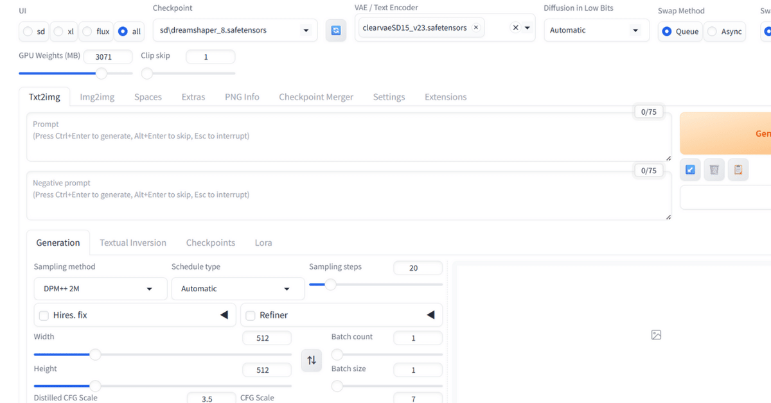
Task: Open the Sampling method dropdown
Action: [100, 289]
